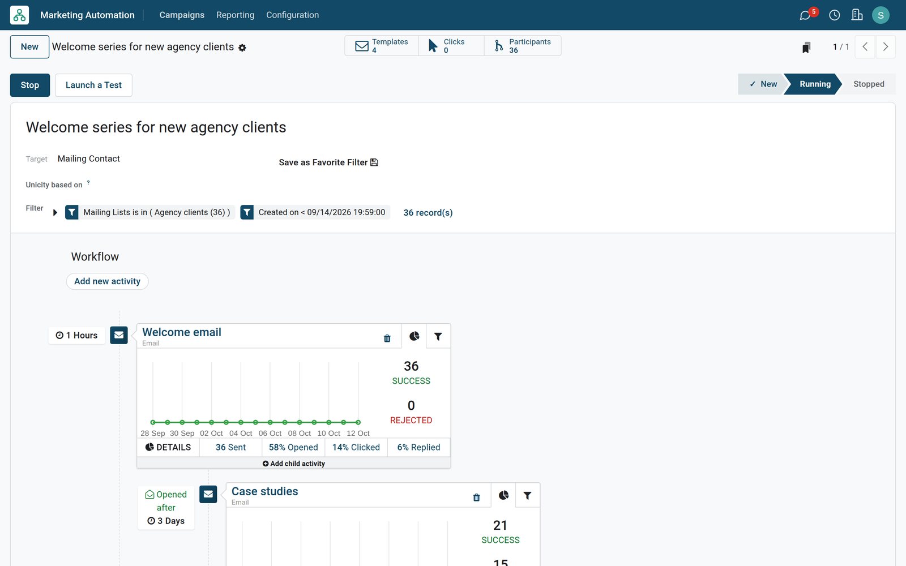Screen dimensions: 906x566
Task: Click Add child activity under Welcome email
Action: coord(294,464)
